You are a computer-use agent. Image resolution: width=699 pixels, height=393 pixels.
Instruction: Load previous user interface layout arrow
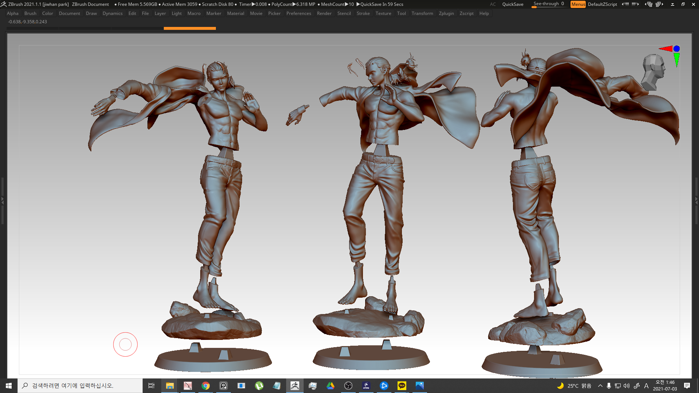(649, 4)
